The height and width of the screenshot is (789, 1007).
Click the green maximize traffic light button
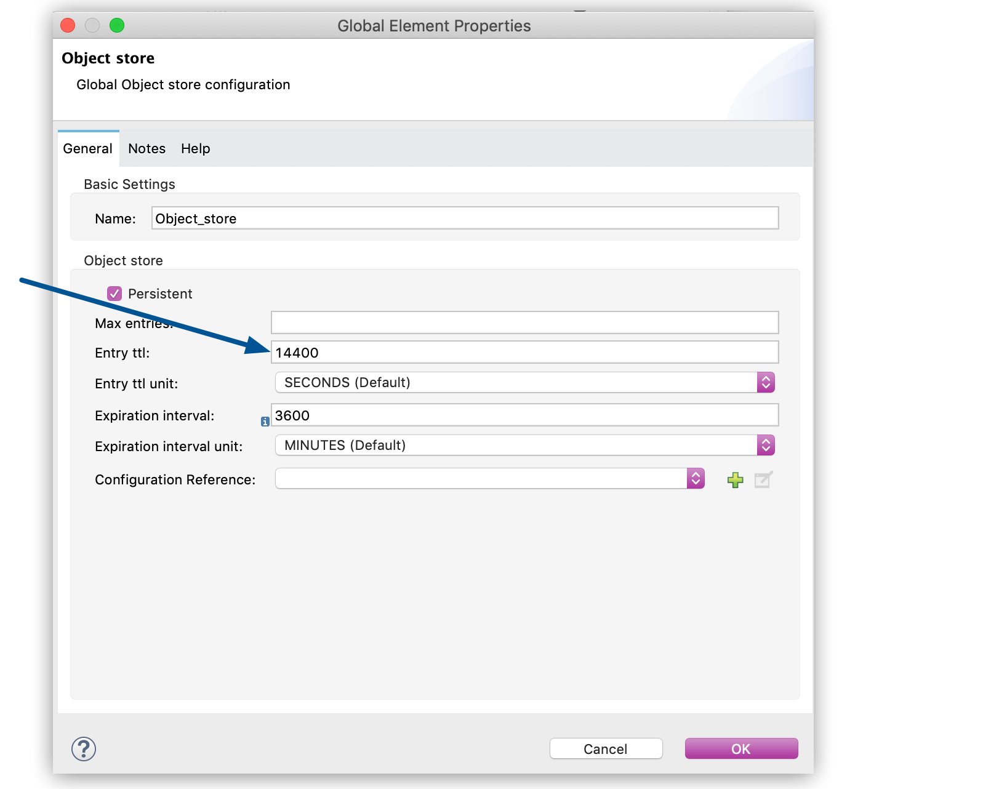pos(116,25)
